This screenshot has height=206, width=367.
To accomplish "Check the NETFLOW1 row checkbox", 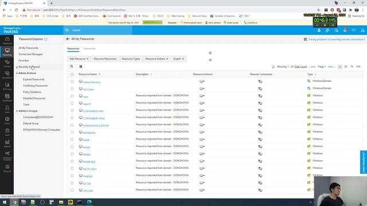I will point(72,168).
